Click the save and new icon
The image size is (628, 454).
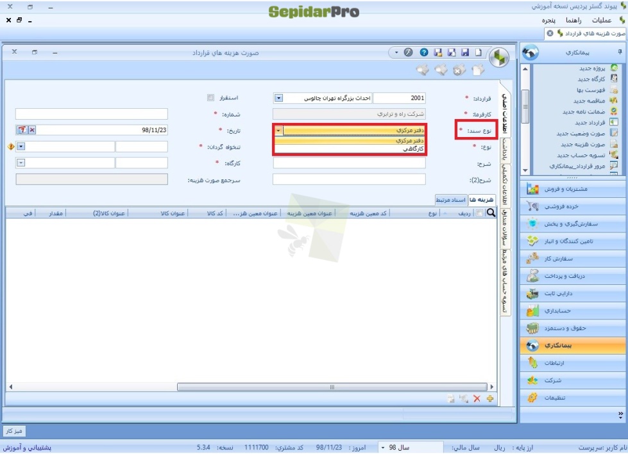pyautogui.click(x=452, y=53)
